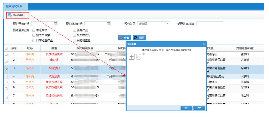
Task: Click 监察科 in row 5
Action: (x=245, y=82)
